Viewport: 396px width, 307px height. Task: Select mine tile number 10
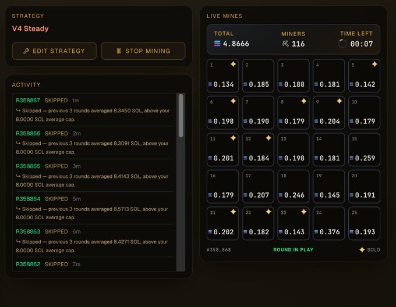364,113
